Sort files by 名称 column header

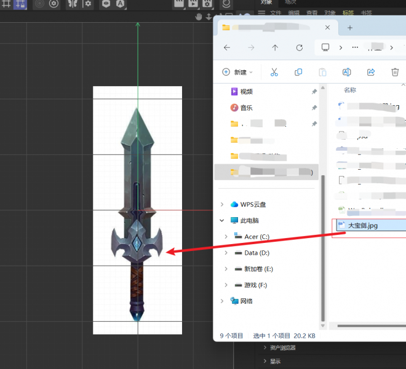[350, 90]
